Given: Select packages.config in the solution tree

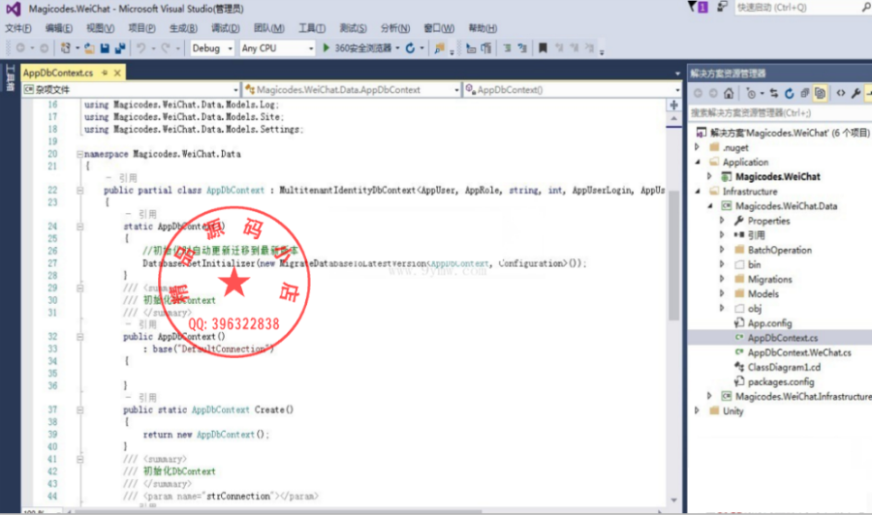Looking at the screenshot, I should 780,381.
